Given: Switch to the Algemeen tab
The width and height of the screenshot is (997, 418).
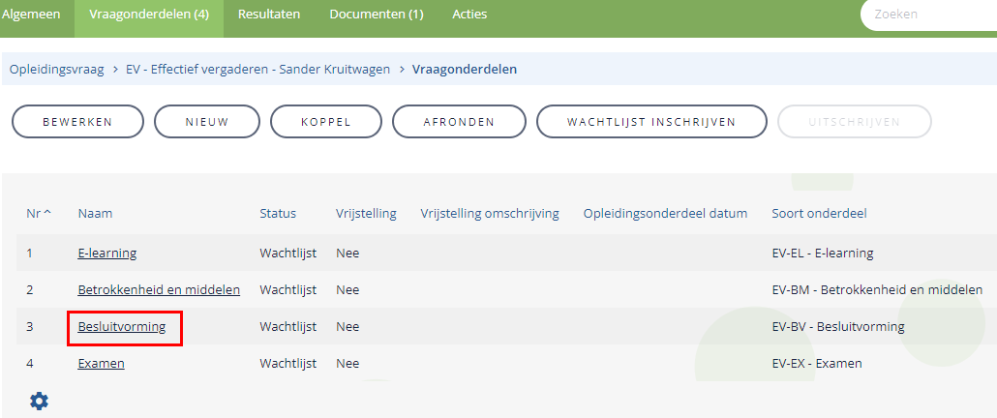Looking at the screenshot, I should [x=31, y=14].
